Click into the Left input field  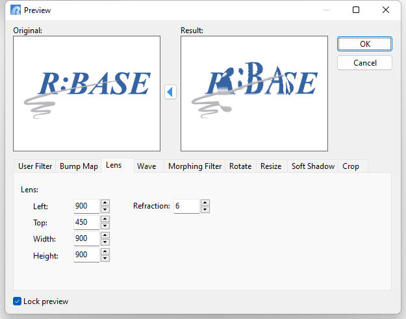pyautogui.click(x=86, y=206)
